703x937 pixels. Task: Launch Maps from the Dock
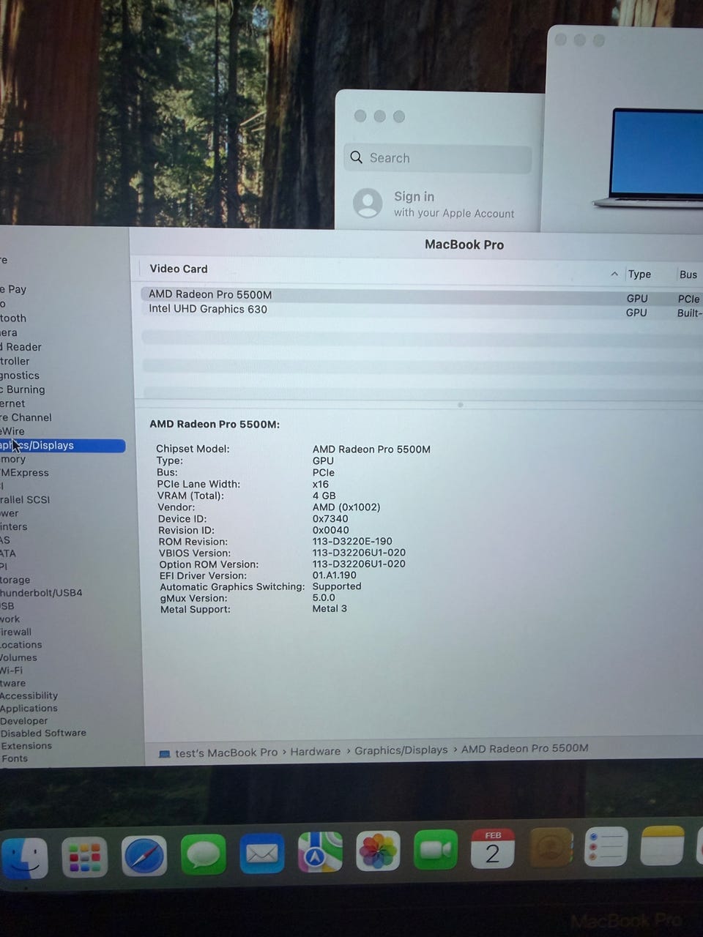coord(320,852)
